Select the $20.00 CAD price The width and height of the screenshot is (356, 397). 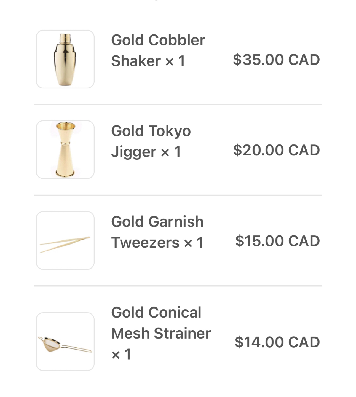[276, 150]
